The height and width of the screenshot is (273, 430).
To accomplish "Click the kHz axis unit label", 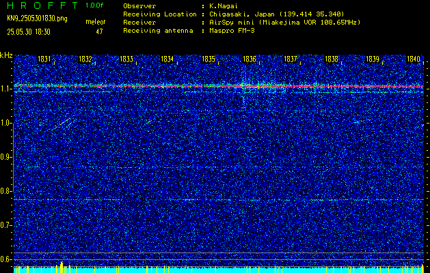I will point(6,55).
